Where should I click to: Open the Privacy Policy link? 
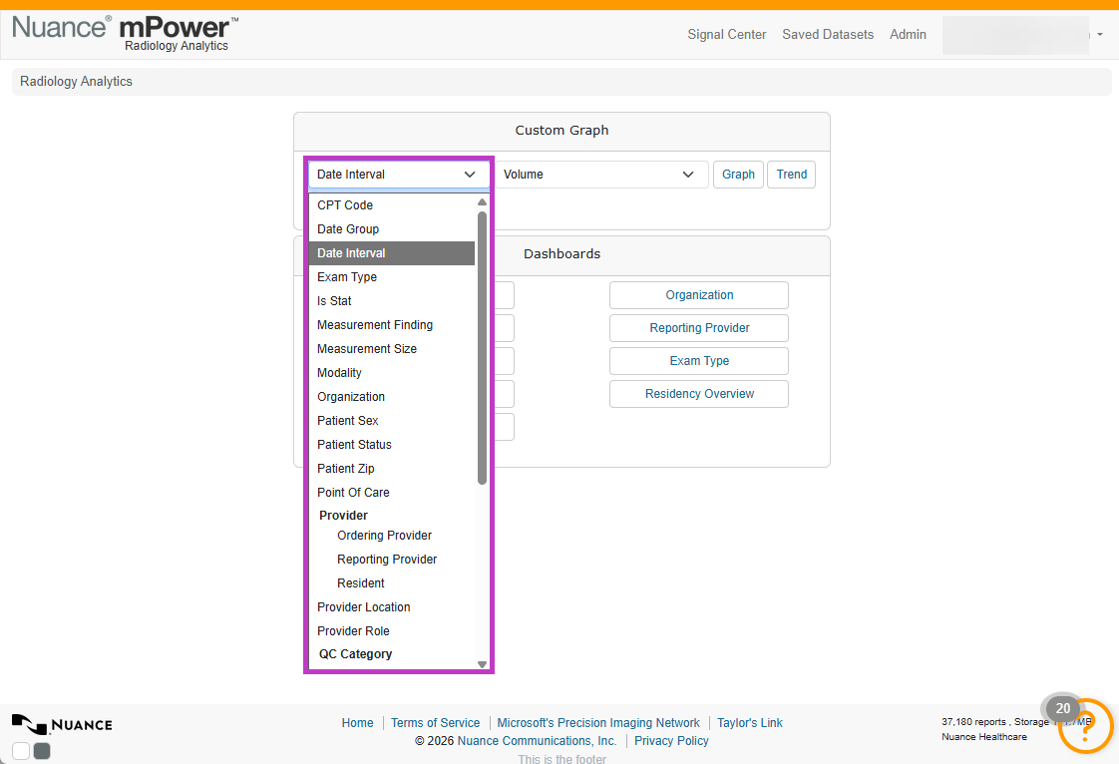pos(671,740)
